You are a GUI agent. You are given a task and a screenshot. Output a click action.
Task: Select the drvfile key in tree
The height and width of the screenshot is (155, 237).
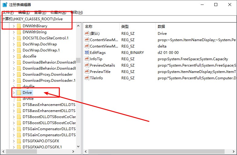pos(28,99)
